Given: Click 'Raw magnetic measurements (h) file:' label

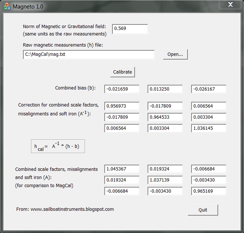Looking at the screenshot, I should [x=63, y=45].
